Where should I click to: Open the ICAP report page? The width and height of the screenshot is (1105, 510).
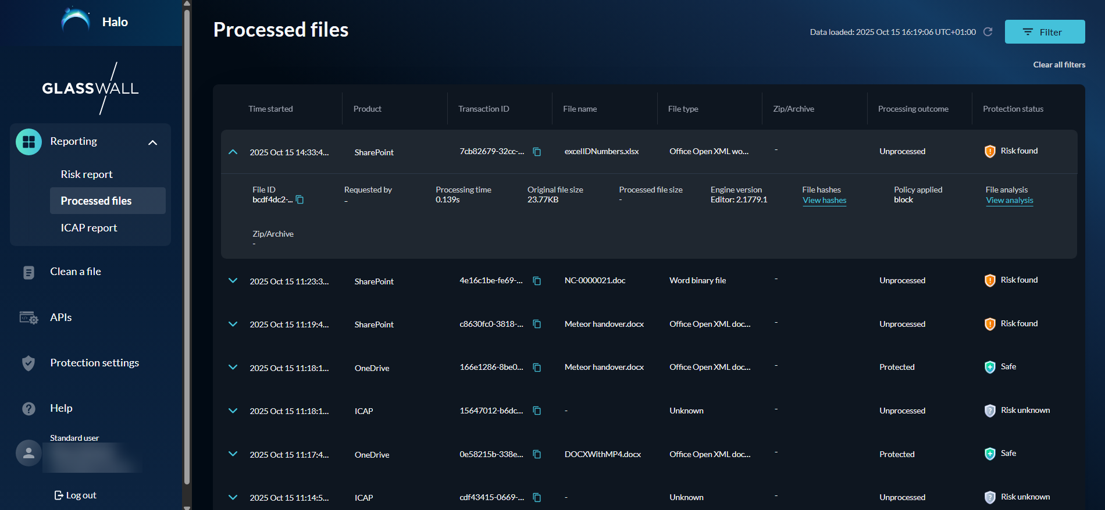89,228
